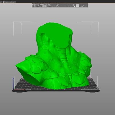Click the Arrange objects icon
Viewport: 115px width, 115px height.
point(45,5)
